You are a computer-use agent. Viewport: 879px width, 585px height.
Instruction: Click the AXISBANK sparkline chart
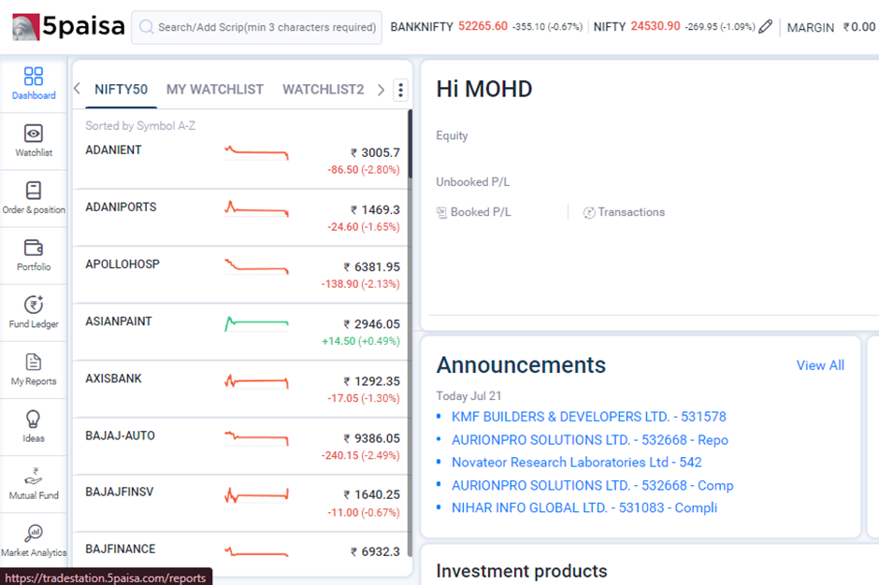point(257,381)
